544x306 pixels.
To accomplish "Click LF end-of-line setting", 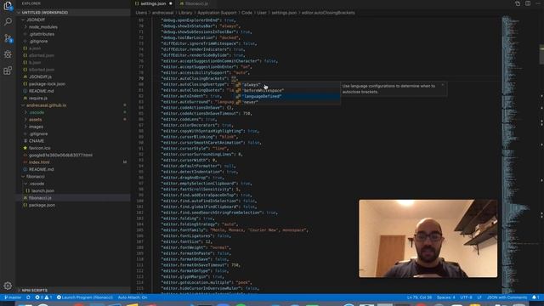I will click(479, 297).
